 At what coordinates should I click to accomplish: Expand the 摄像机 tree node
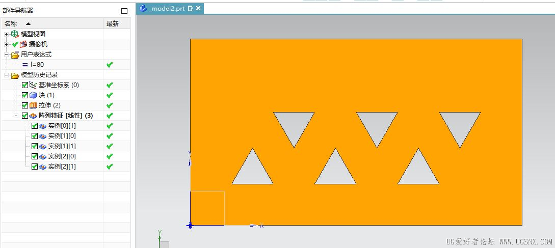(x=6, y=45)
